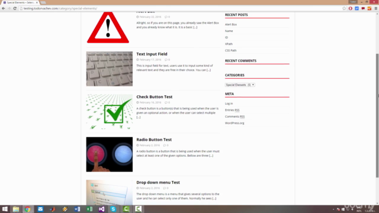Open Skype from the taskbar
The width and height of the screenshot is (379, 213).
tap(113, 209)
